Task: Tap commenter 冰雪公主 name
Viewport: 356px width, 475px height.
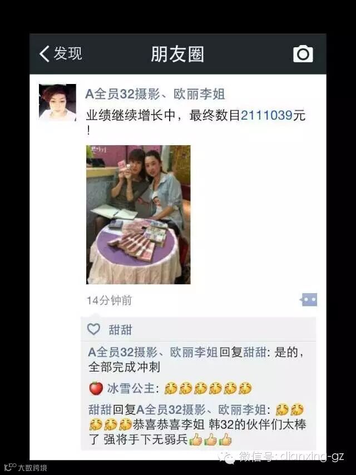Action: [x=131, y=388]
